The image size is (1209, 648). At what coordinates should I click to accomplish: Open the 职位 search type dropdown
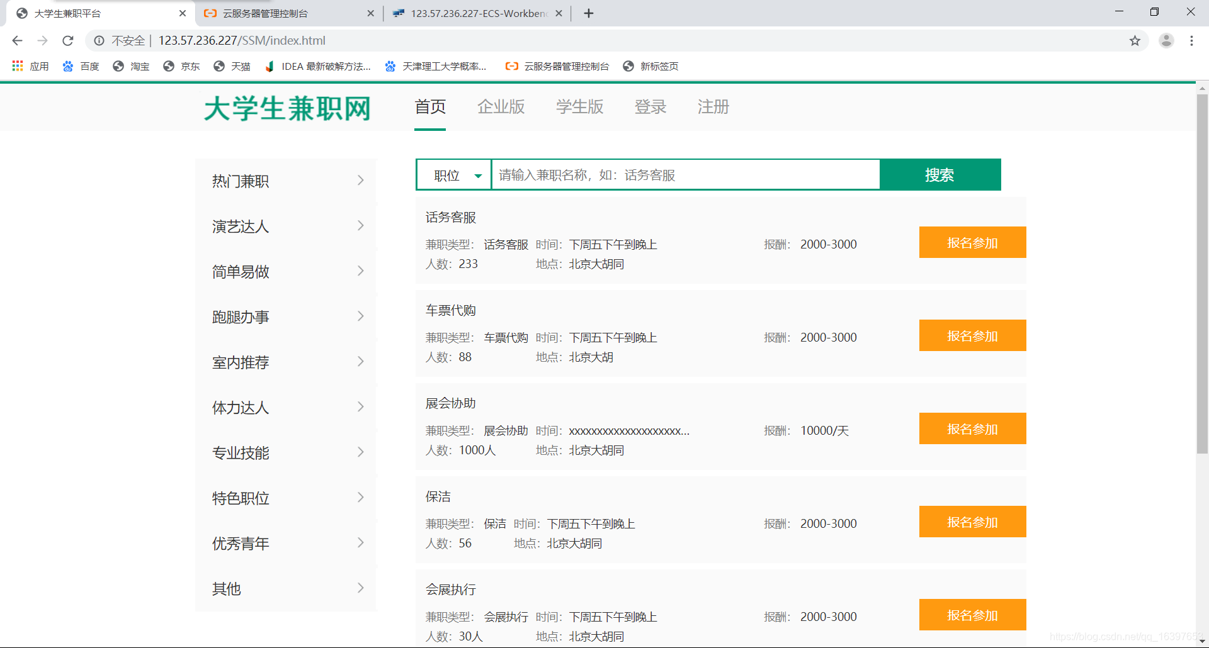[x=454, y=175]
